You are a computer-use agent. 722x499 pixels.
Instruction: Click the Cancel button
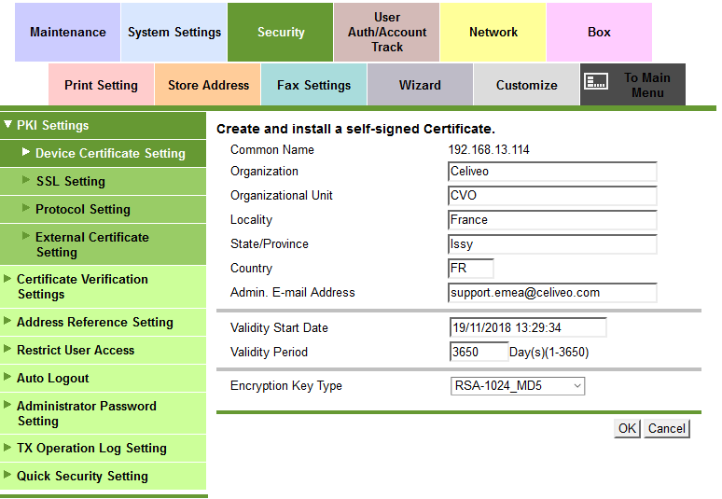click(667, 428)
